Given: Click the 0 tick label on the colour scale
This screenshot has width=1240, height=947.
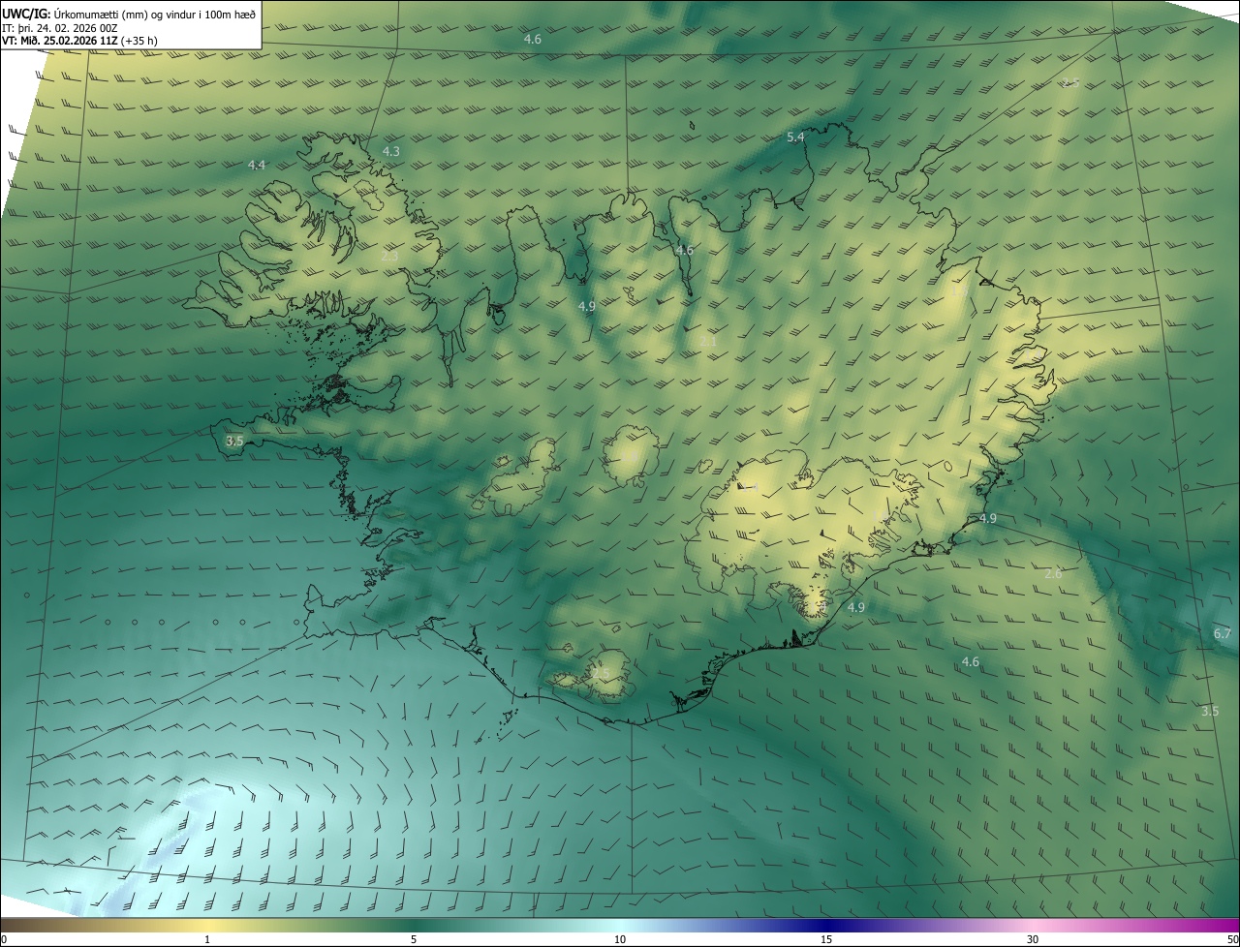Looking at the screenshot, I should coord(3,940).
